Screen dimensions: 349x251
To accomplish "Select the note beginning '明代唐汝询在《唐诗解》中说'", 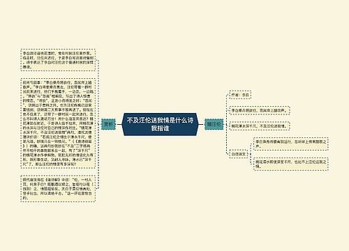I will [58, 188].
